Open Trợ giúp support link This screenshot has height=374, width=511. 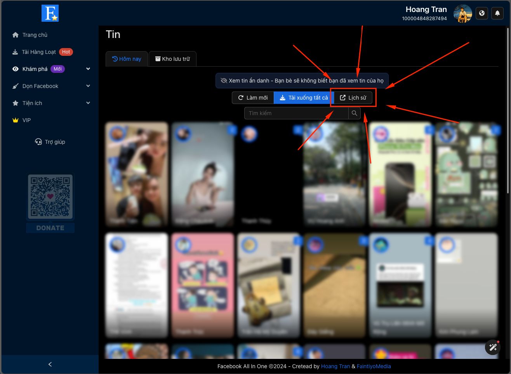(x=50, y=142)
